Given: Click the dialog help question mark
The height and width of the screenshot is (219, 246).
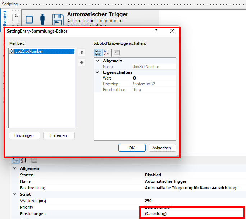Looking at the screenshot, I should point(156,31).
